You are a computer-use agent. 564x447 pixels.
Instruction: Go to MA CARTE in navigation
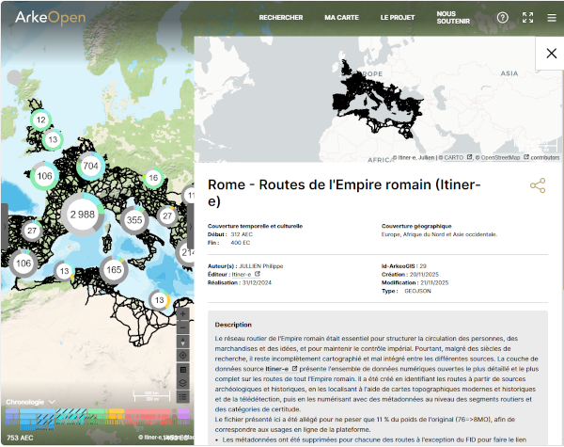pos(342,18)
